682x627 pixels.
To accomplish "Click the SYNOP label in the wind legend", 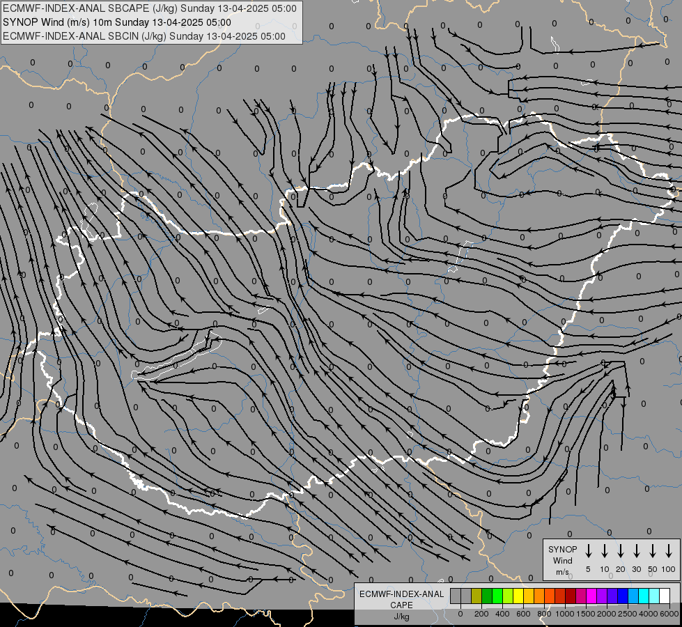I will point(562,549).
